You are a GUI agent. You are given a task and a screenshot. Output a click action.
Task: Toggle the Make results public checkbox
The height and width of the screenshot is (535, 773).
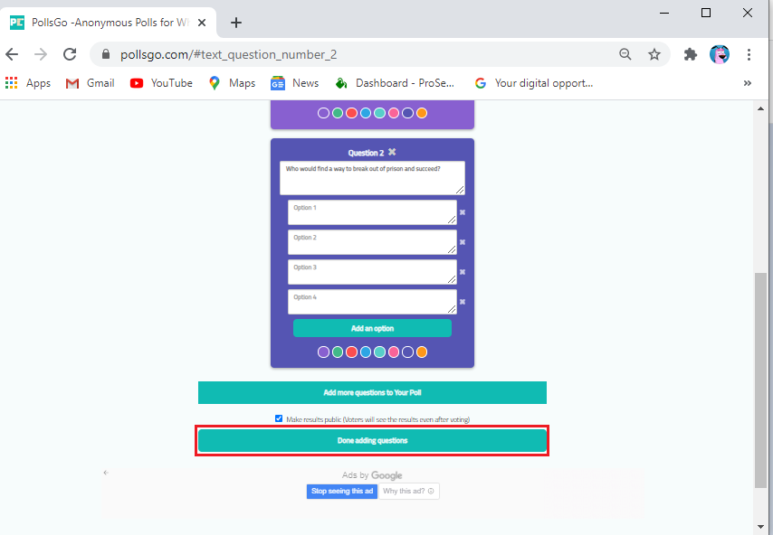(x=279, y=418)
